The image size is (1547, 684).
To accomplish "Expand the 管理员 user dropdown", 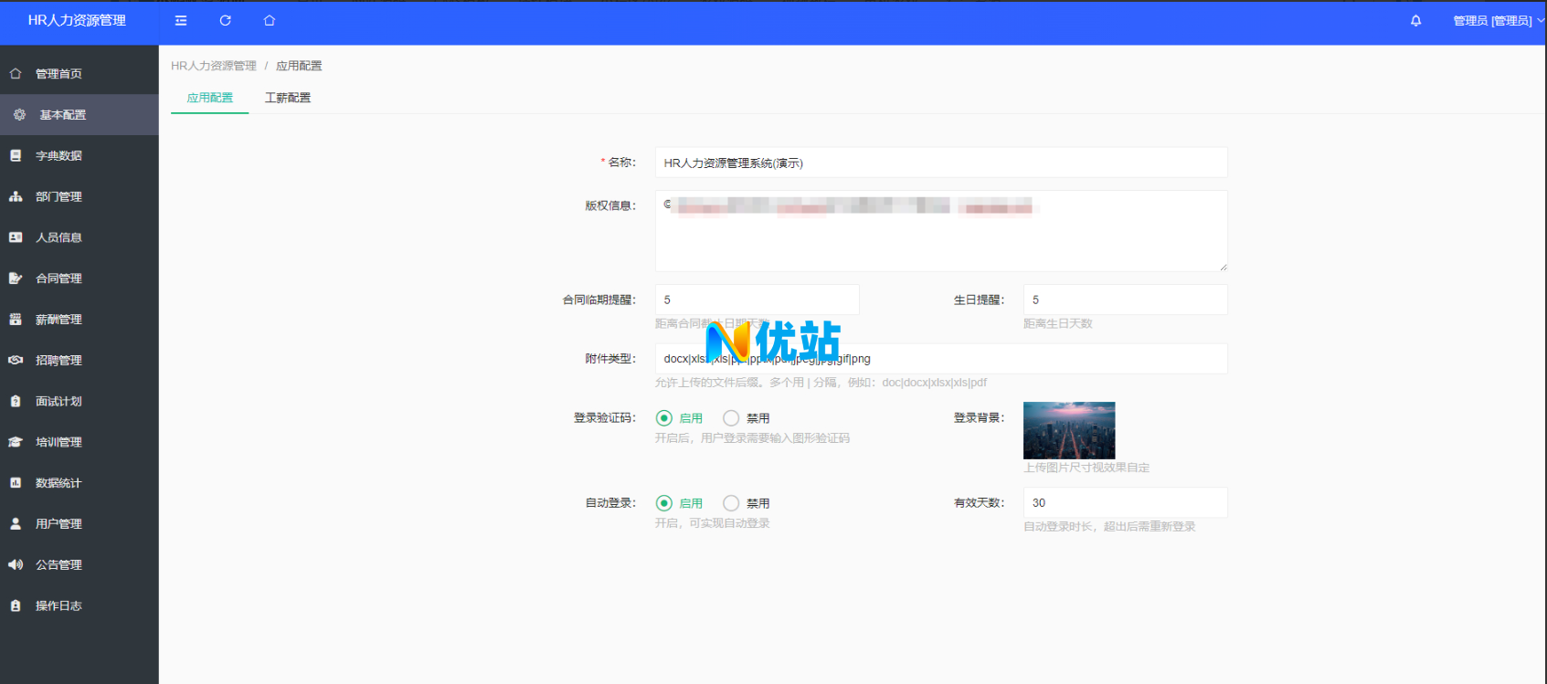I will [x=1497, y=20].
